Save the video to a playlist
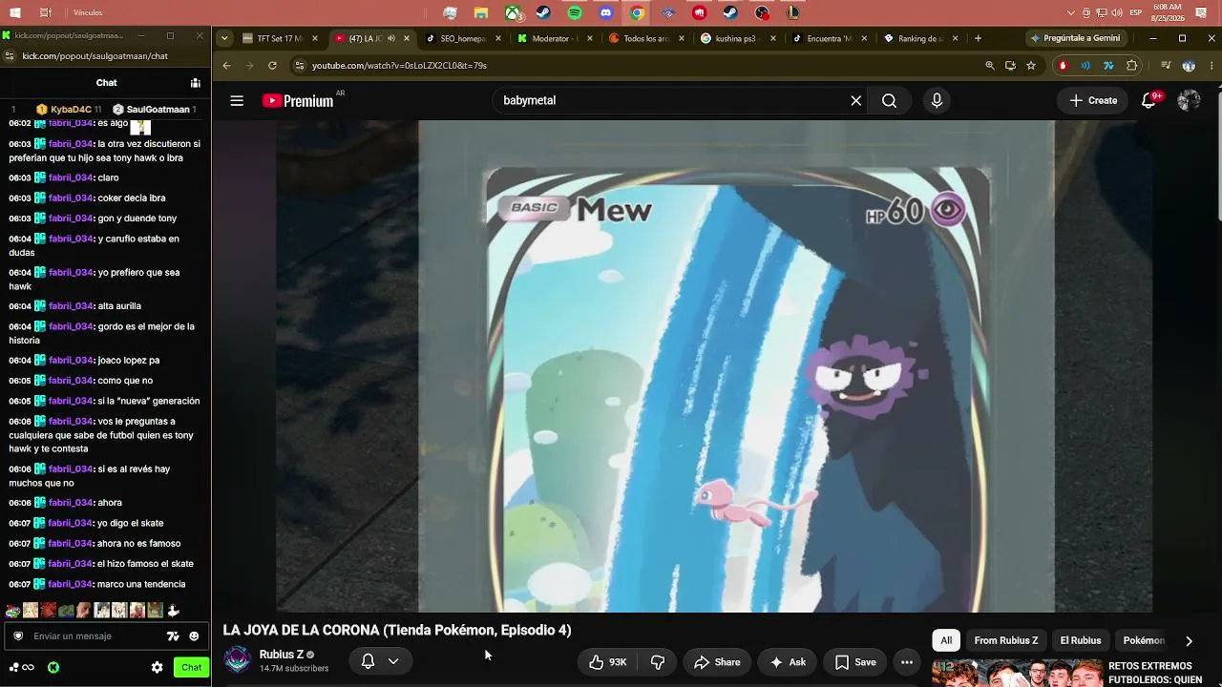The width and height of the screenshot is (1222, 687). click(x=855, y=662)
